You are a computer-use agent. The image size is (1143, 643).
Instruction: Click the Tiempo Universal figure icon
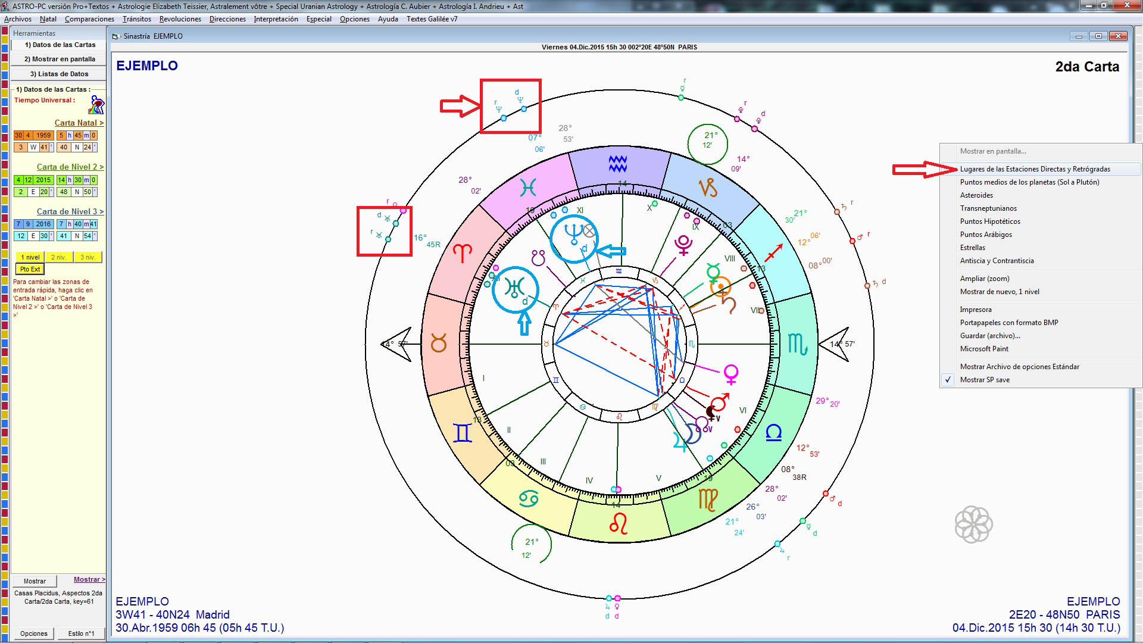click(x=96, y=105)
